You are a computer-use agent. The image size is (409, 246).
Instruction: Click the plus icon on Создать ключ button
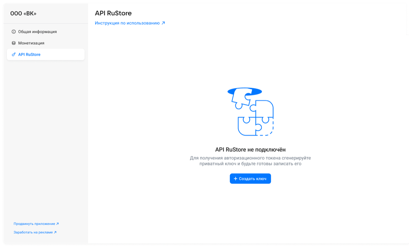(x=235, y=179)
